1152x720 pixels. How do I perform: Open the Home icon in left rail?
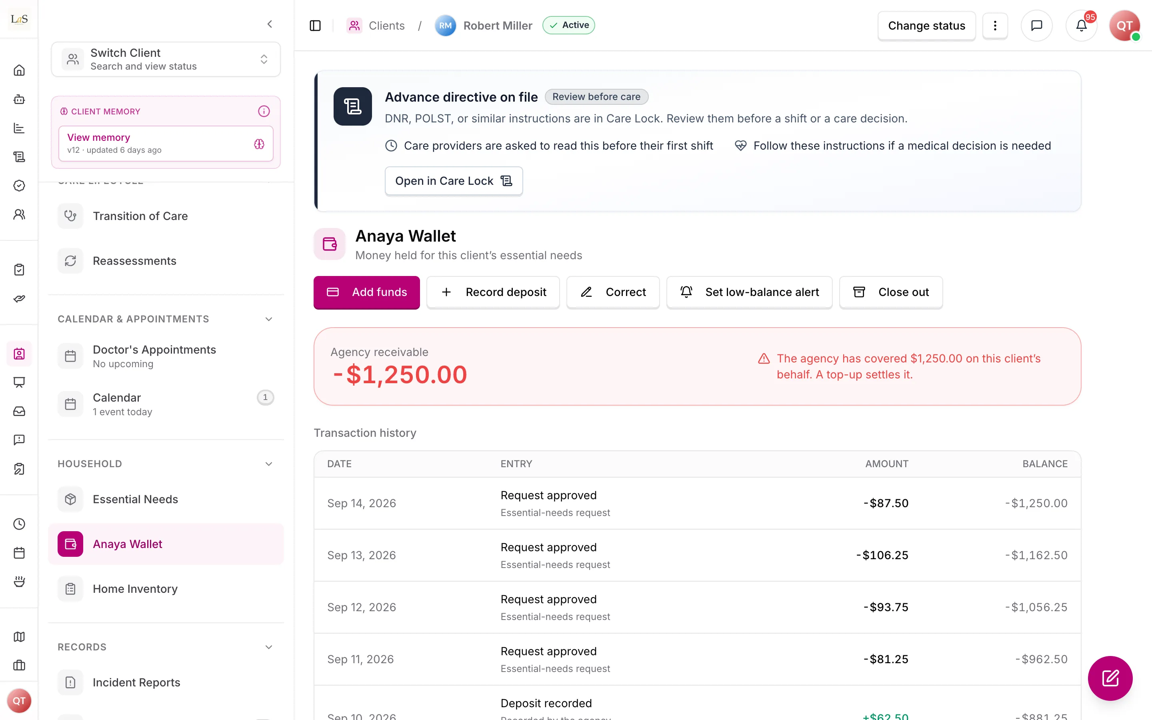(19, 70)
